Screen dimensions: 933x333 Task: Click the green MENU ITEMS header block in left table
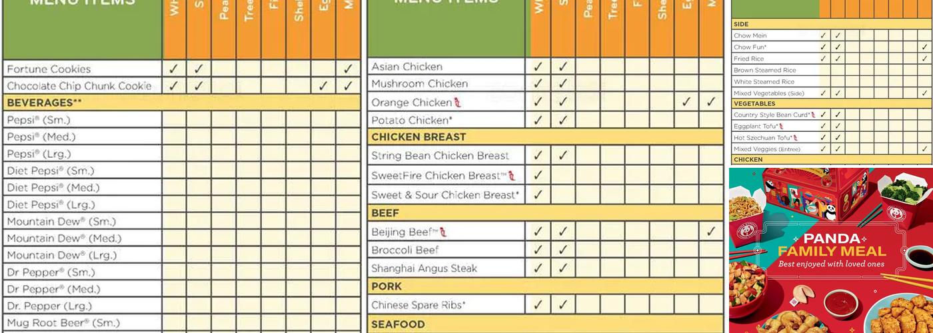(83, 27)
